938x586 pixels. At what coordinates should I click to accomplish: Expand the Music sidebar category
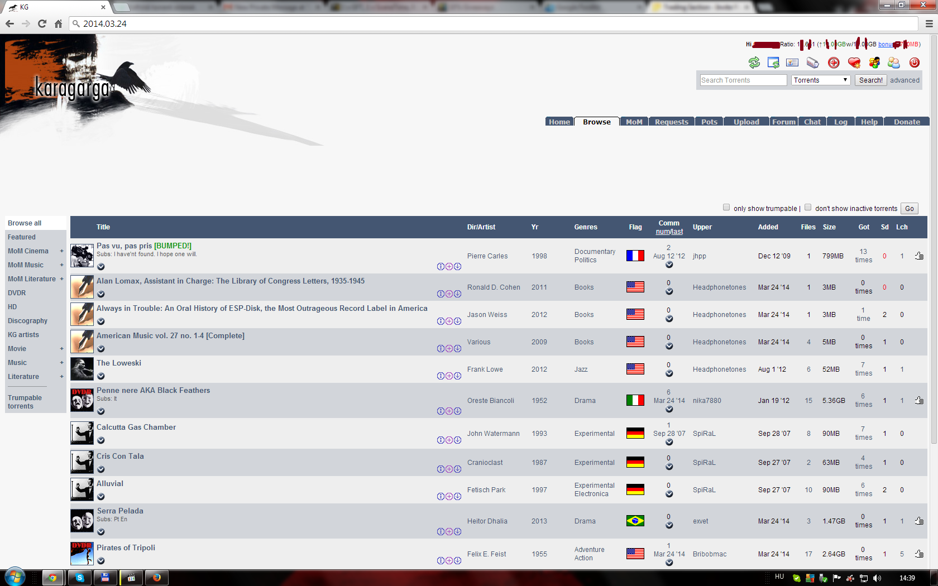(x=62, y=363)
